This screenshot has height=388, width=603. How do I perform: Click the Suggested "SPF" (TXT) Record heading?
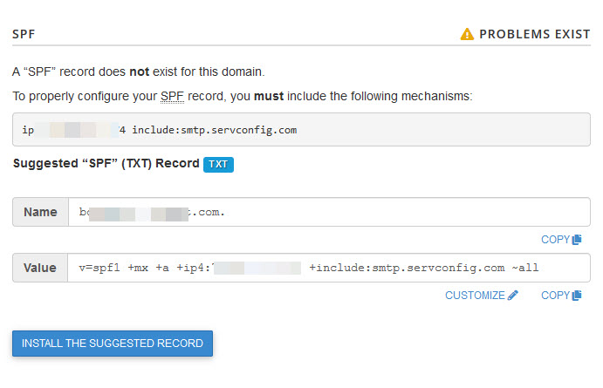pyautogui.click(x=105, y=164)
